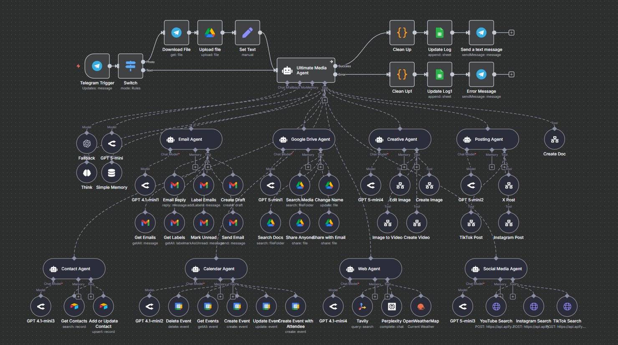The width and height of the screenshot is (618, 345).
Task: Click the Clean Up1 code node
Action: pyautogui.click(x=402, y=74)
